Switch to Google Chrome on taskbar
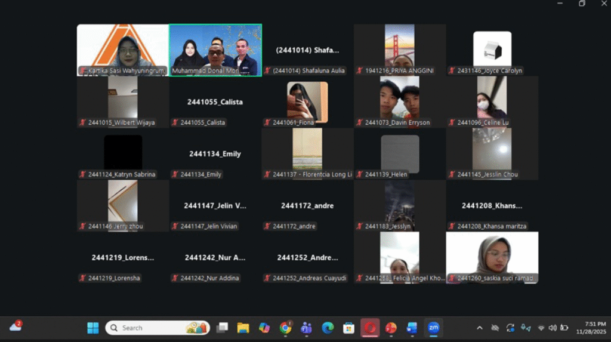 (x=285, y=328)
